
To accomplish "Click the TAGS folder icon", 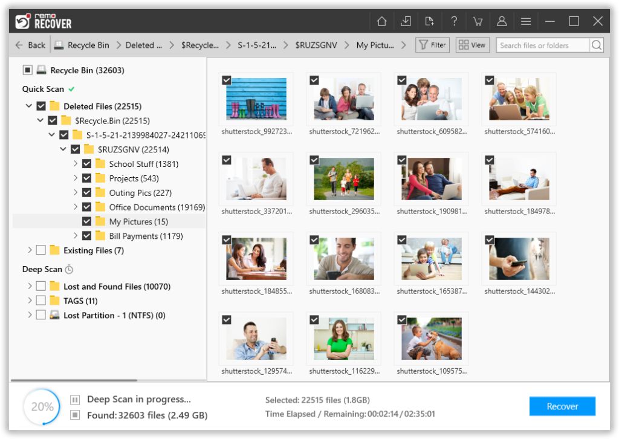I will pyautogui.click(x=54, y=301).
